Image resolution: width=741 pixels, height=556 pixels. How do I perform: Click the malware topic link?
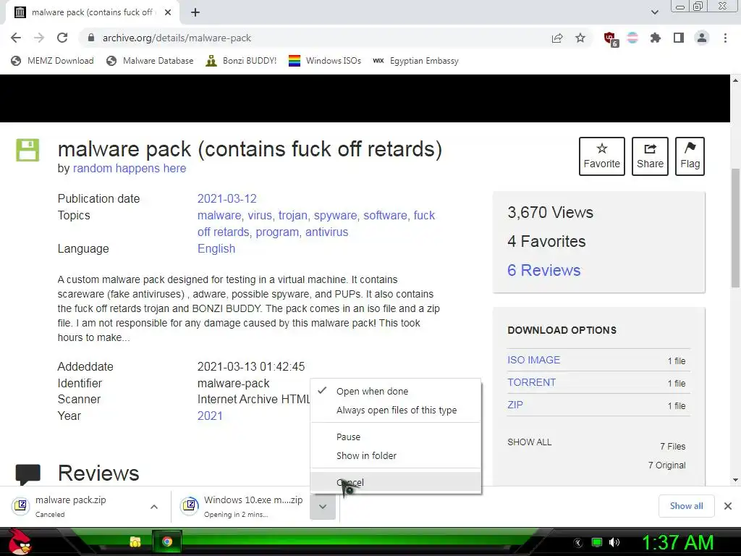219,215
